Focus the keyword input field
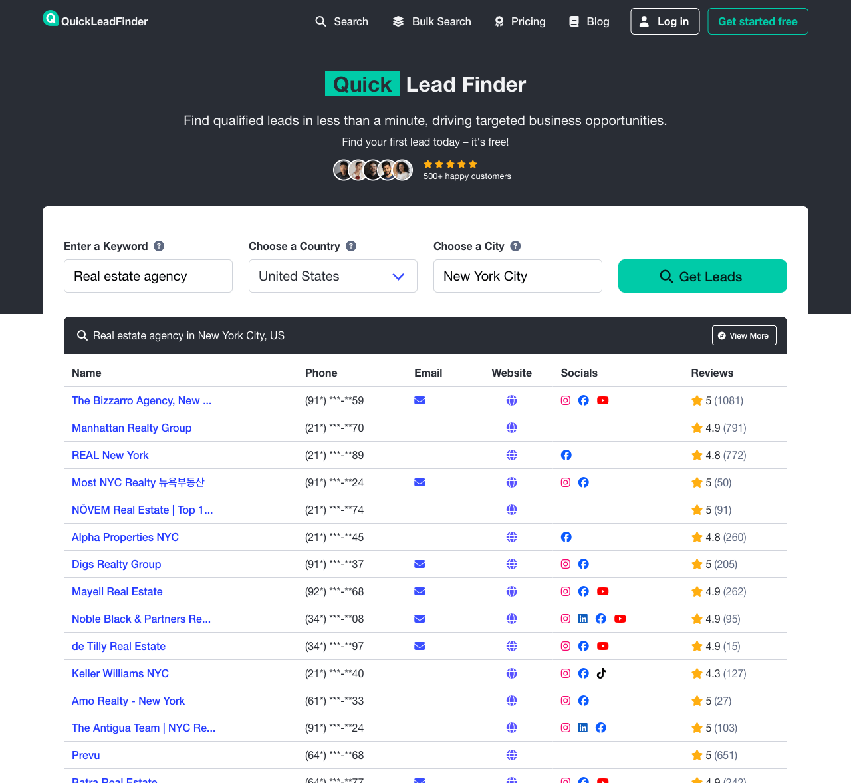Screen dimensions: 851x783 [148, 276]
